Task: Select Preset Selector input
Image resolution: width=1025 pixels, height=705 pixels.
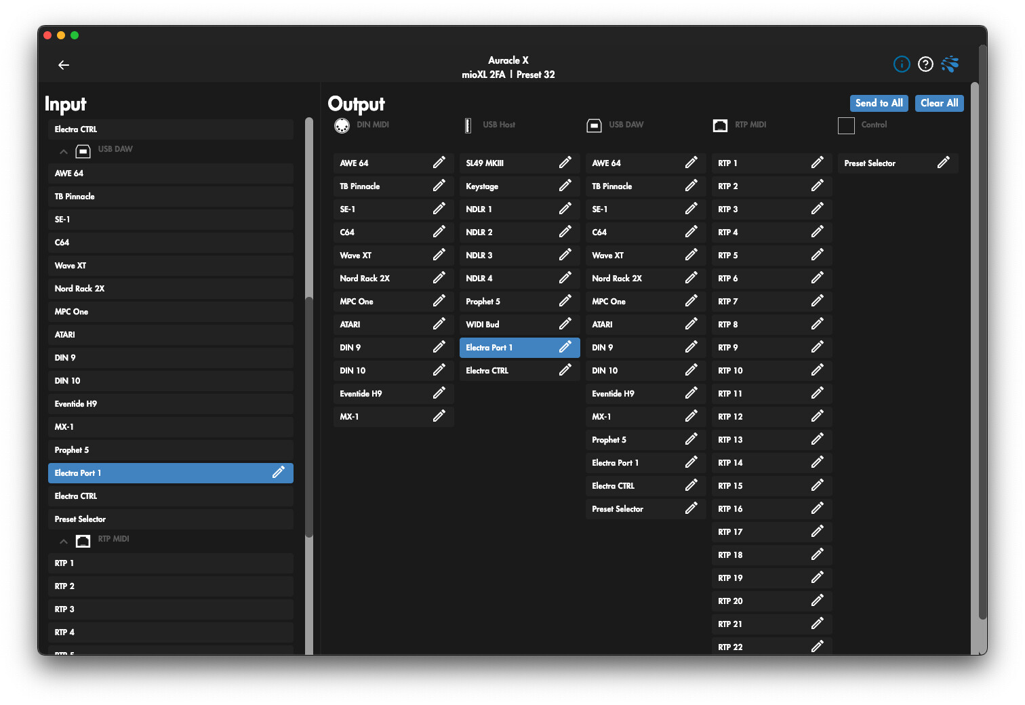Action: click(x=171, y=519)
